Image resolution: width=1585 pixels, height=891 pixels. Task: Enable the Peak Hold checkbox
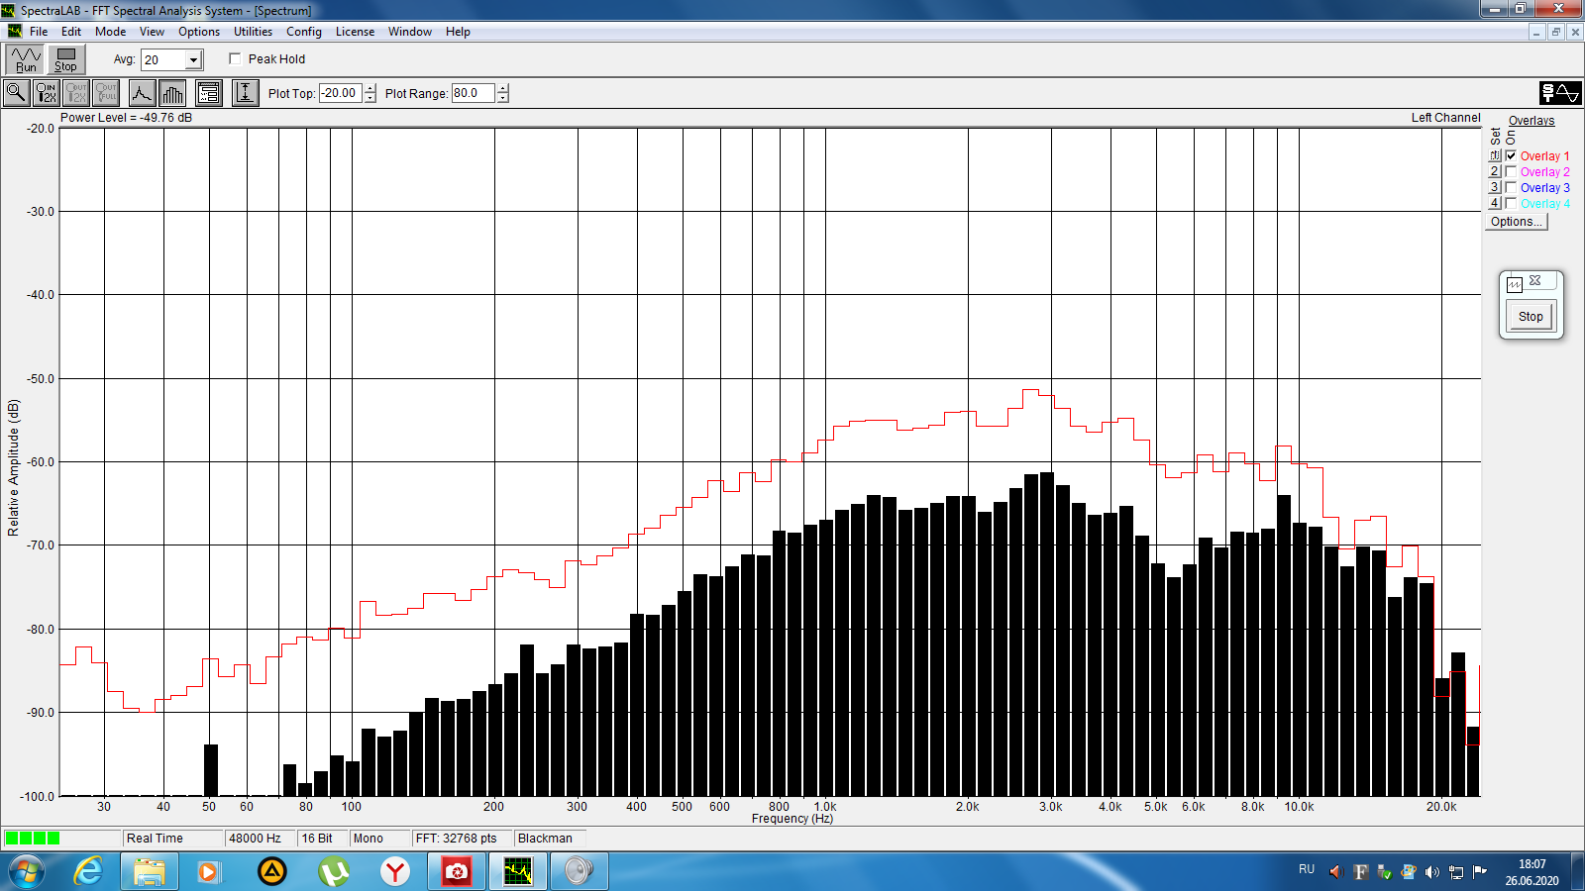point(235,58)
